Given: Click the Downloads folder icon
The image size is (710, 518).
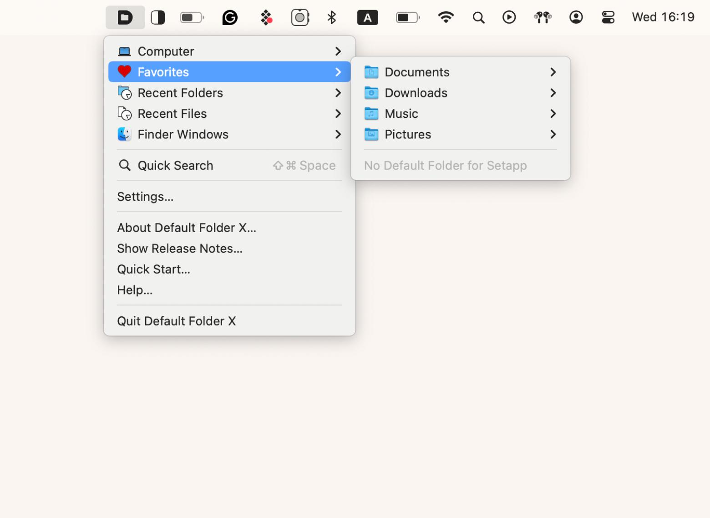Looking at the screenshot, I should [x=371, y=93].
